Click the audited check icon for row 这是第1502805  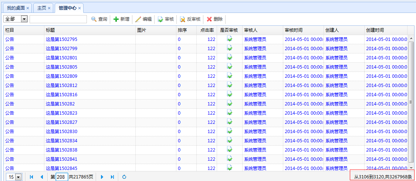(230, 67)
